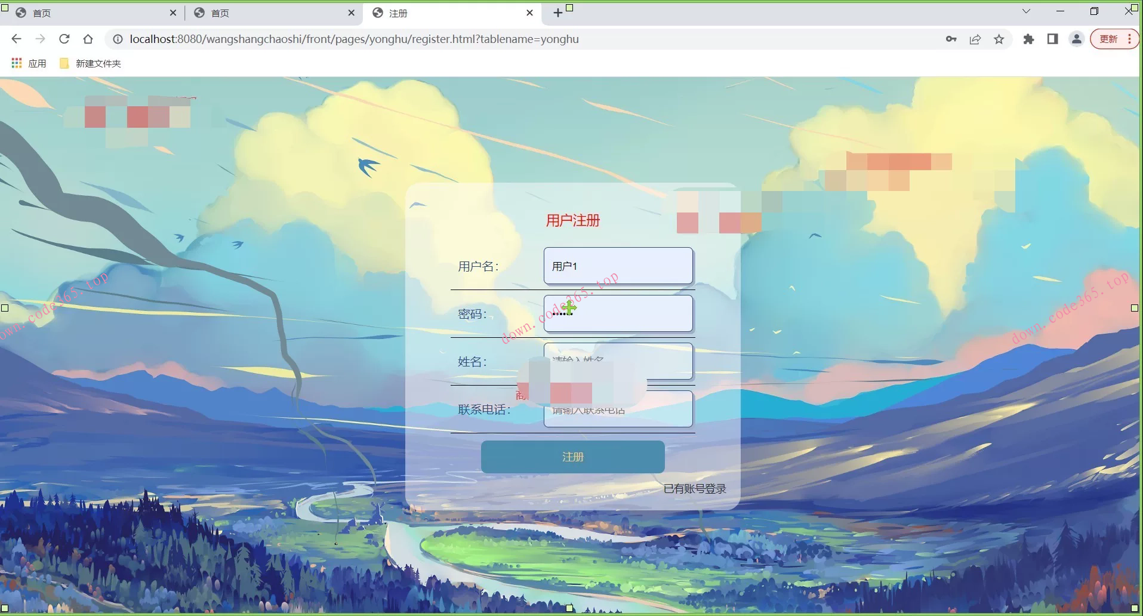Toggle the browser side panel
Image resolution: width=1143 pixels, height=616 pixels.
tap(1052, 39)
